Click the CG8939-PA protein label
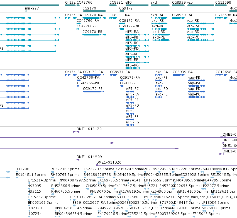Image resolution: width=237 pixels, height=218 pixels. (183, 72)
